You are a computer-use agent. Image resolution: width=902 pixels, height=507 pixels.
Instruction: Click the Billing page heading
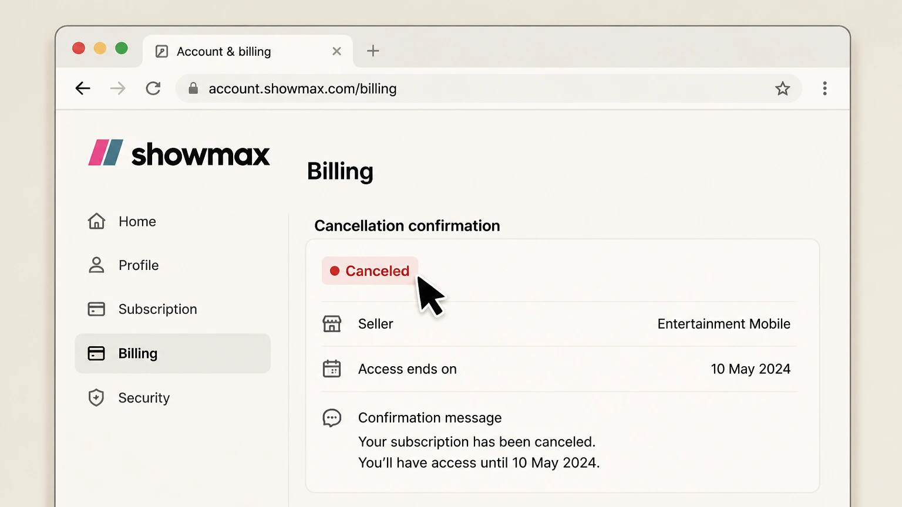coord(340,171)
